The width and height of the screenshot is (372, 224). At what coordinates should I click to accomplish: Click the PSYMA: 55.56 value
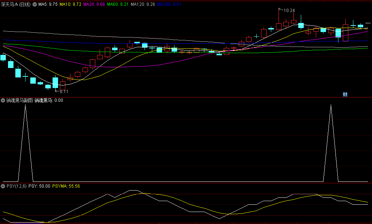(x=66, y=186)
